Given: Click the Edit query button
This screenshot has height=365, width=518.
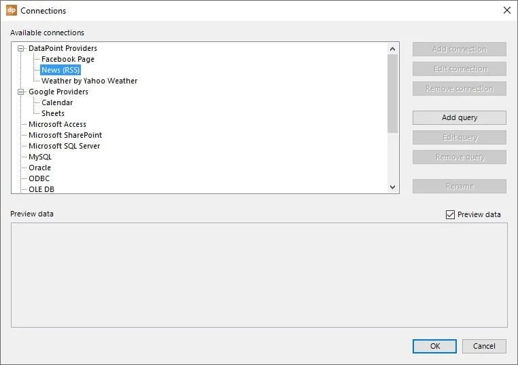Looking at the screenshot, I should point(459,138).
